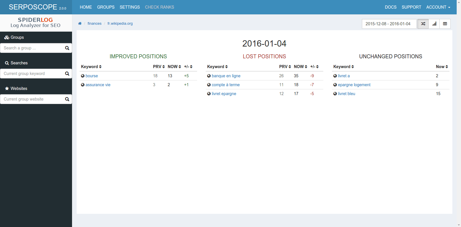Open GROUPS in the navbar
The height and width of the screenshot is (227, 461).
106,7
